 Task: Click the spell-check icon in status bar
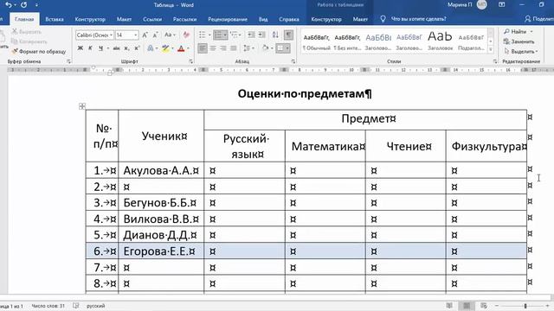click(x=76, y=306)
